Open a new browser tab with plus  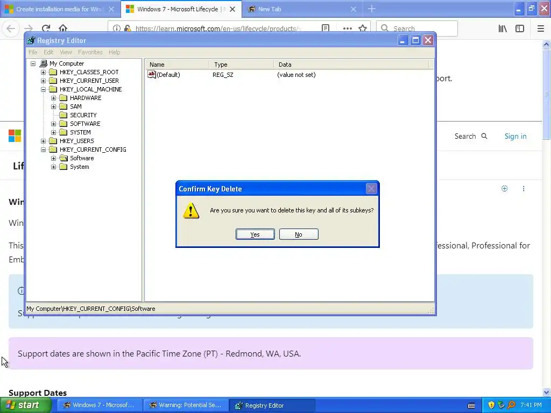click(371, 9)
